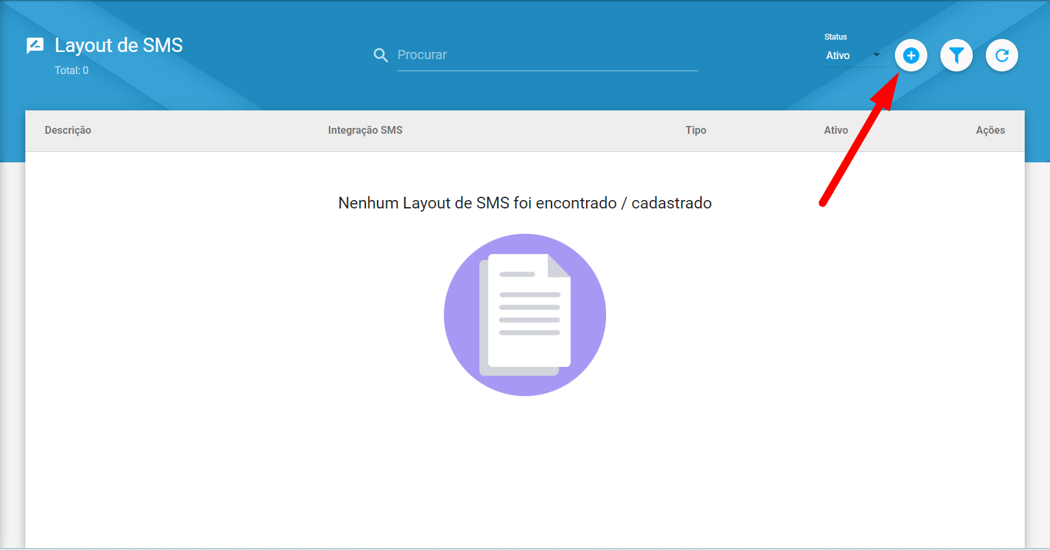
Task: Sort by Descrição column header
Action: [68, 130]
